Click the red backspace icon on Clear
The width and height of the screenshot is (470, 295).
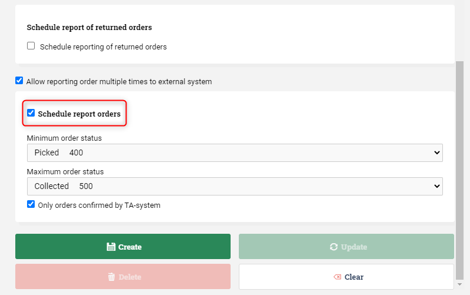coord(337,277)
